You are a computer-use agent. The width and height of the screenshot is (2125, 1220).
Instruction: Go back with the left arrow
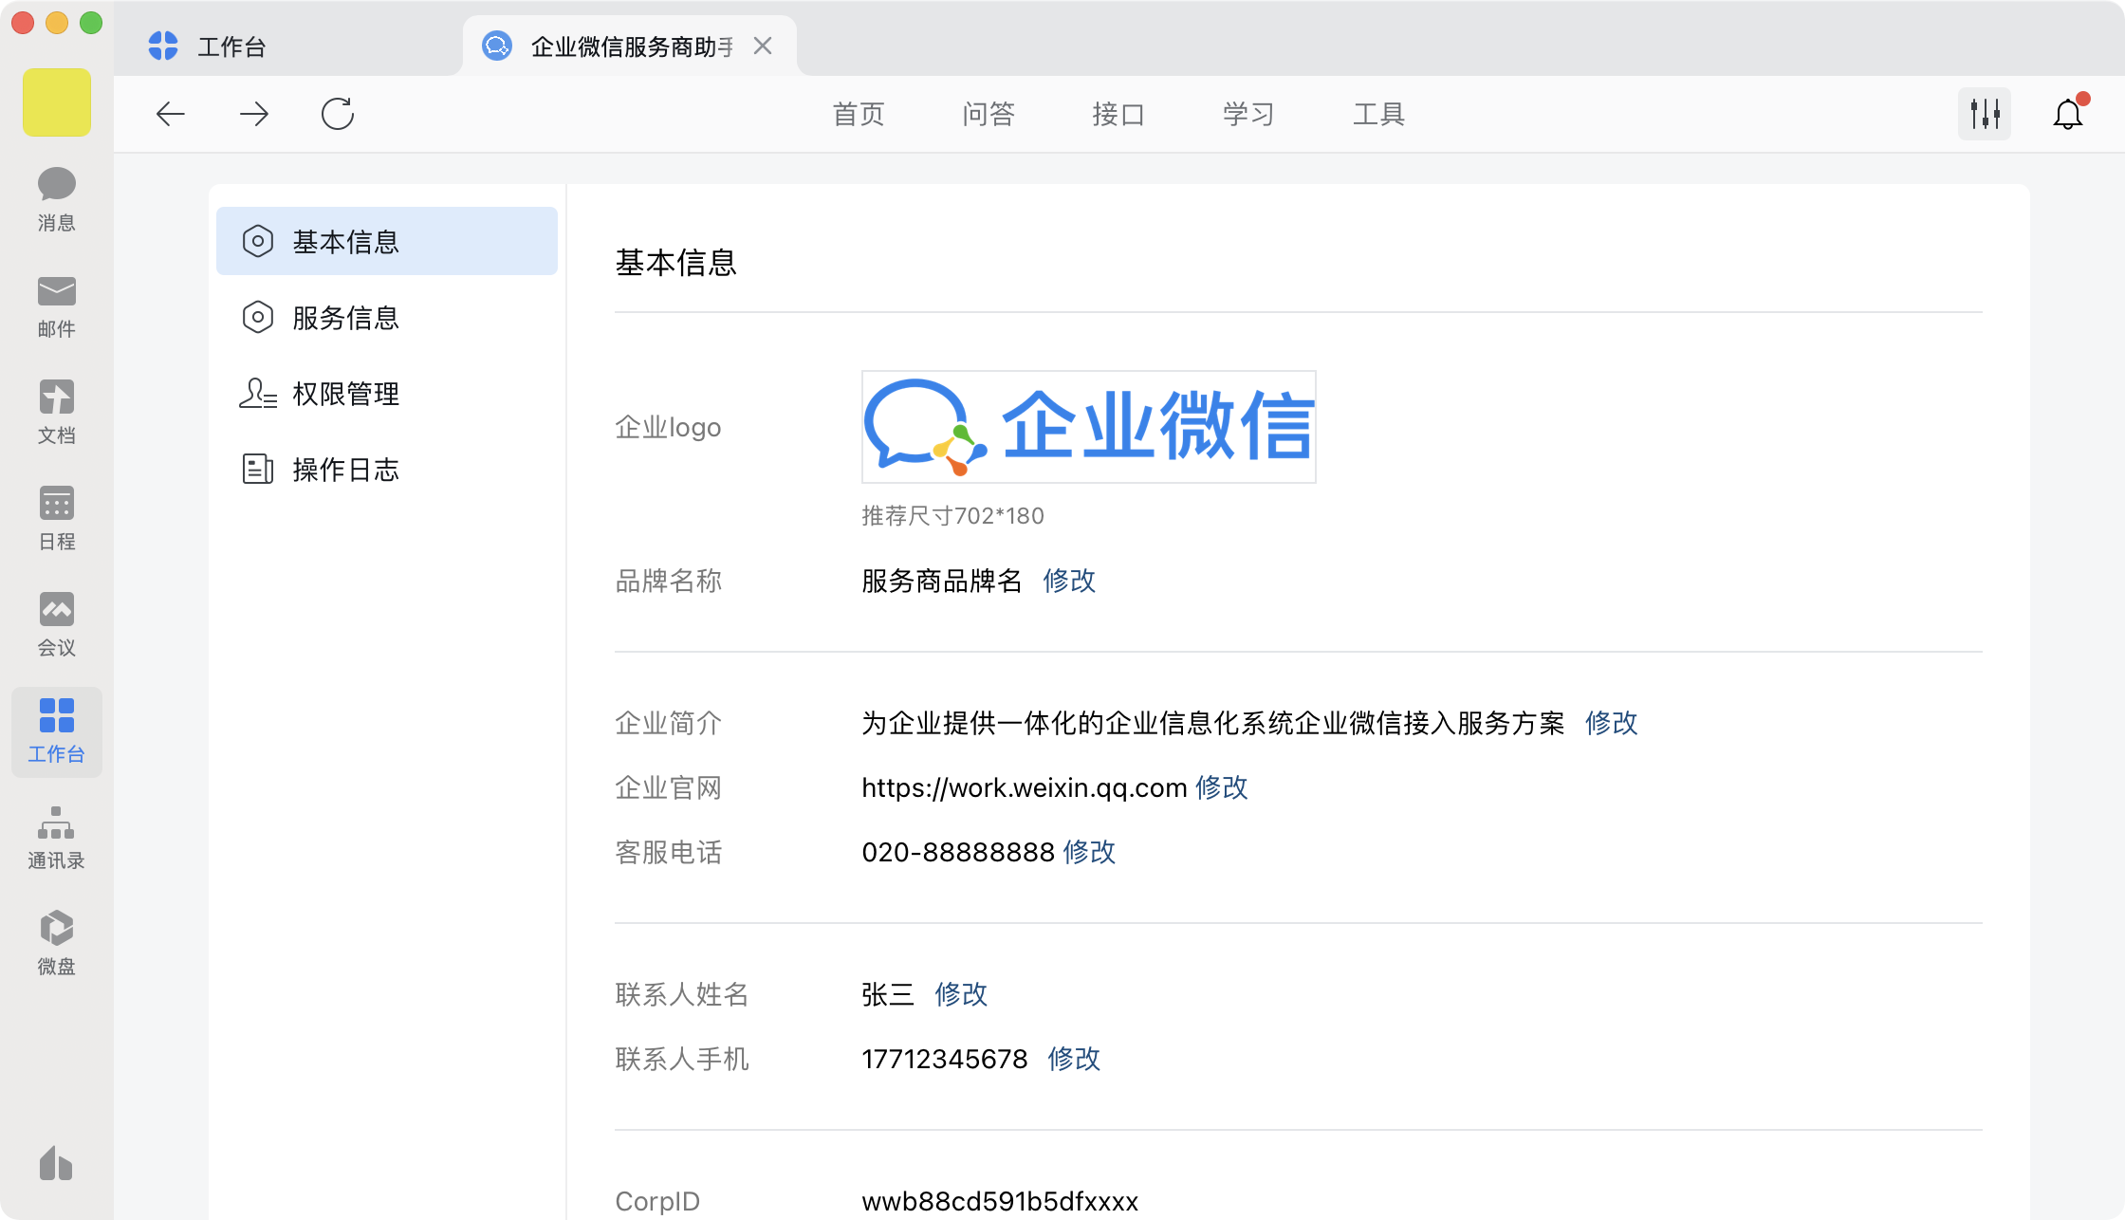(x=171, y=114)
